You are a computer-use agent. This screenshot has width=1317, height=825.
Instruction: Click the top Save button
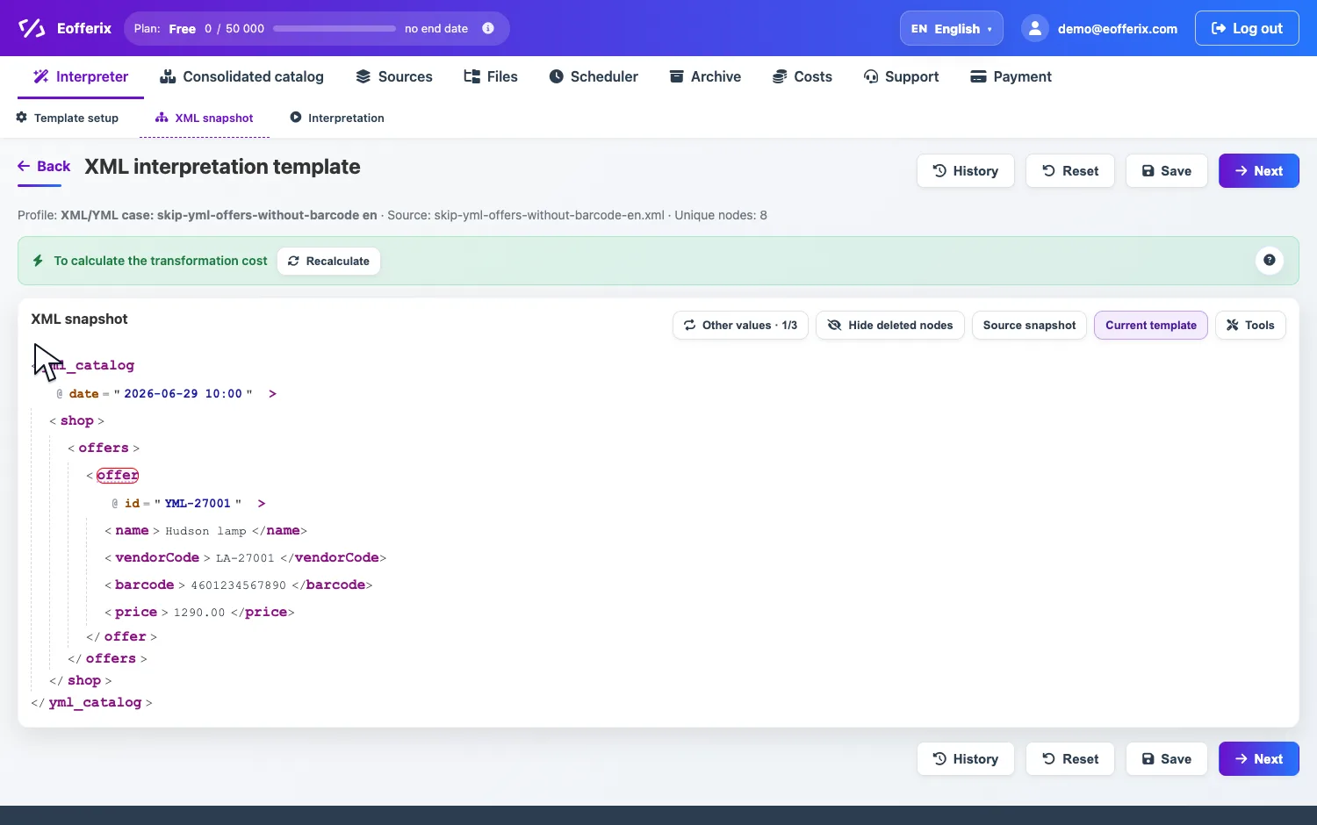(1167, 171)
